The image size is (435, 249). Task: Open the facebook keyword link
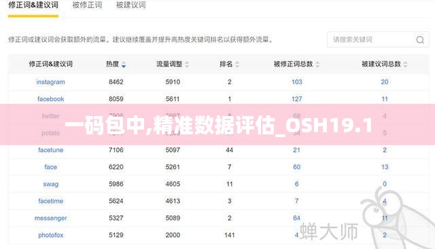[50, 99]
